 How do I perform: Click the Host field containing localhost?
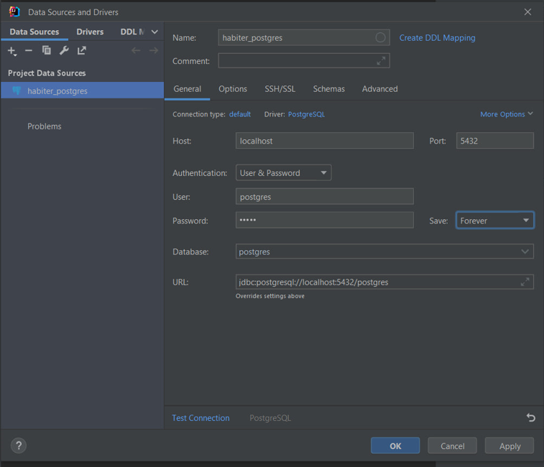tap(324, 141)
